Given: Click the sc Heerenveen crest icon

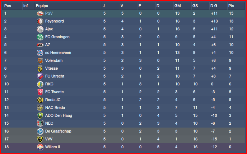Looking at the screenshot, I should [40, 53].
